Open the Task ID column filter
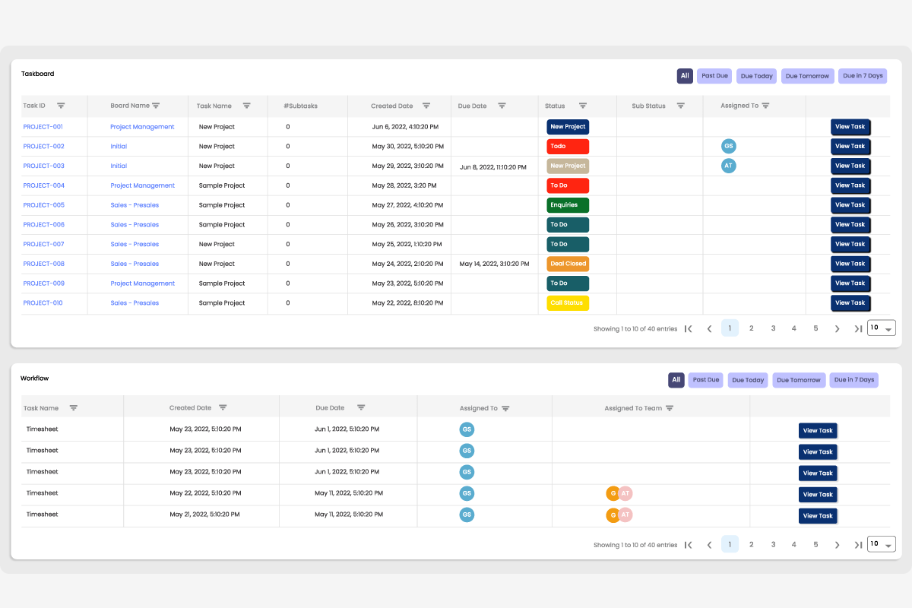 (x=61, y=106)
